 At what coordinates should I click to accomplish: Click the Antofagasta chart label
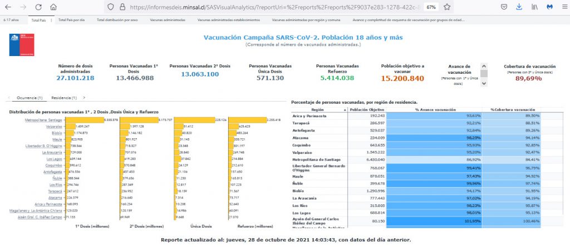(x=52, y=172)
